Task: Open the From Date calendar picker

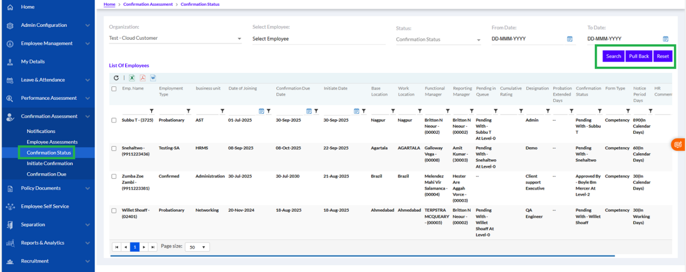Action: [x=570, y=39]
